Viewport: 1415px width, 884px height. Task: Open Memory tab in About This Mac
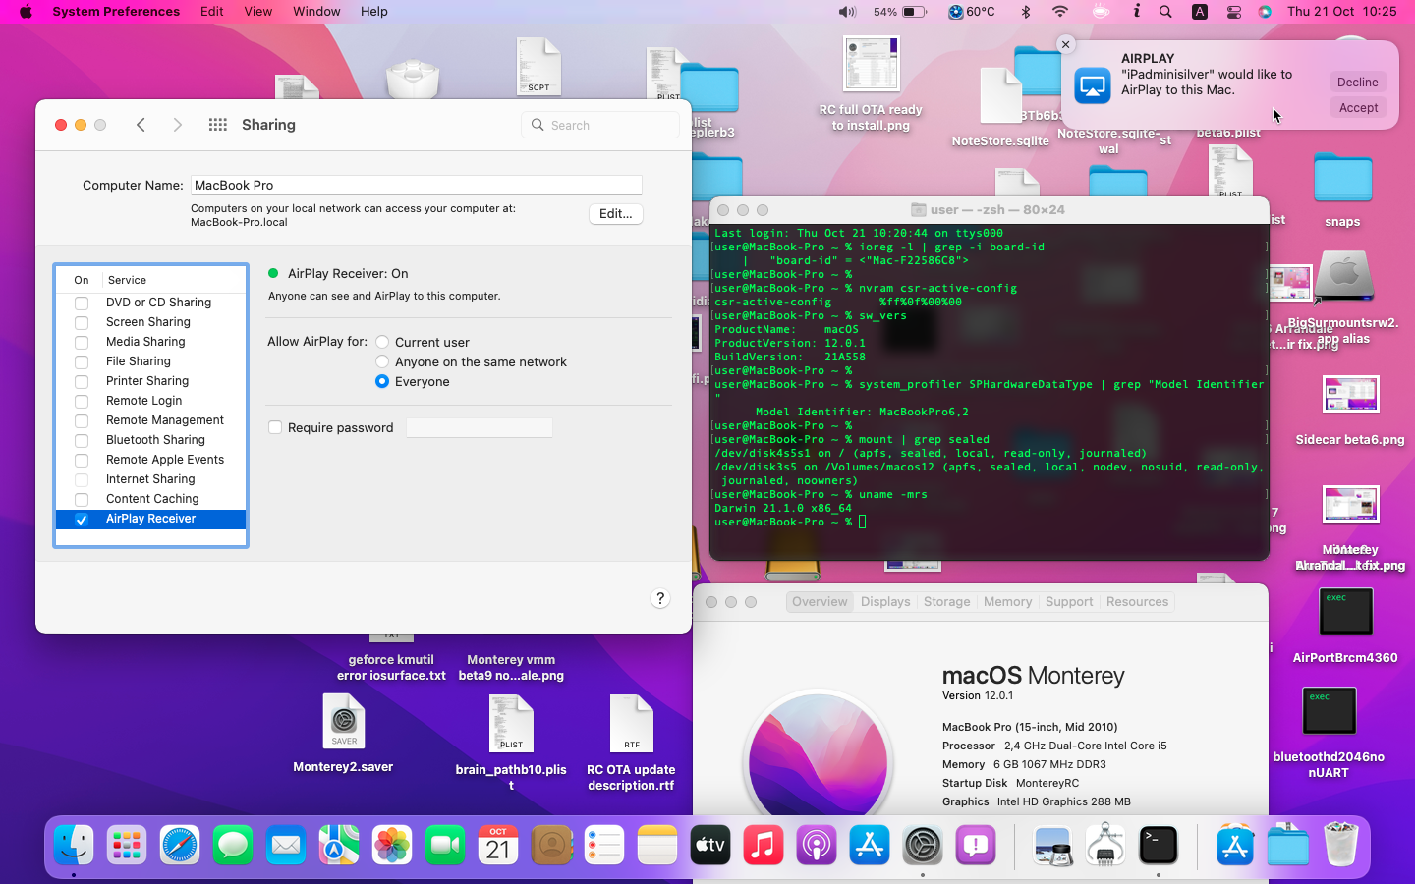pos(1008,602)
